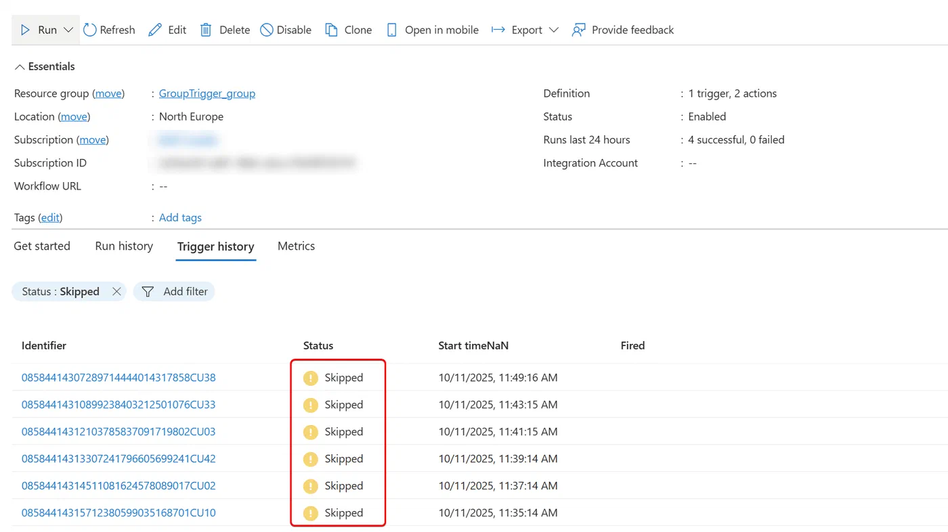
Task: Click the Disable circle icon
Action: pyautogui.click(x=267, y=30)
